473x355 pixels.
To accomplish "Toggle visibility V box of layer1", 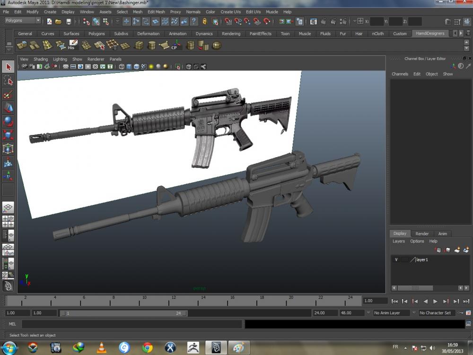I will pyautogui.click(x=396, y=260).
